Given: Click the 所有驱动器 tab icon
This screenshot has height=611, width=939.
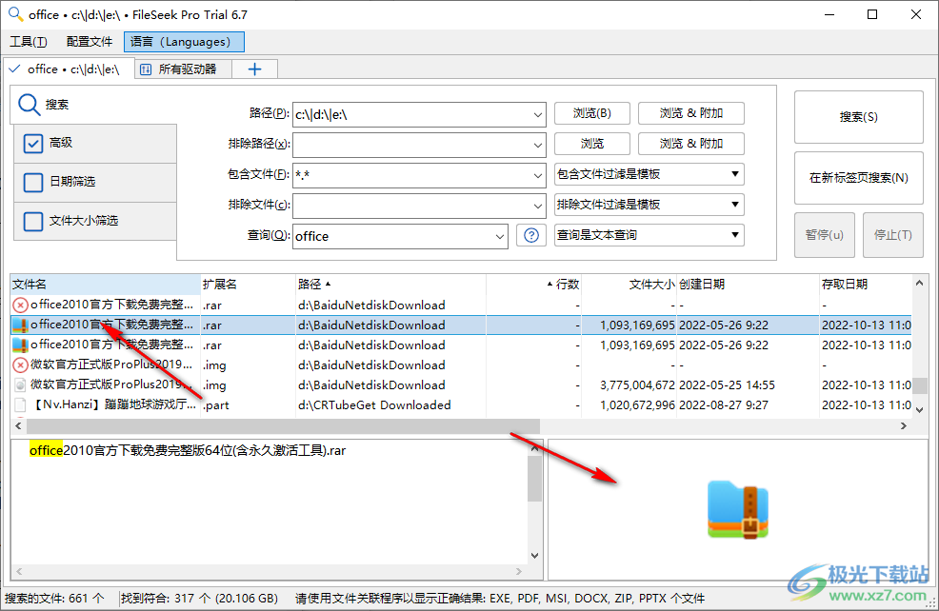Looking at the screenshot, I should [x=146, y=69].
